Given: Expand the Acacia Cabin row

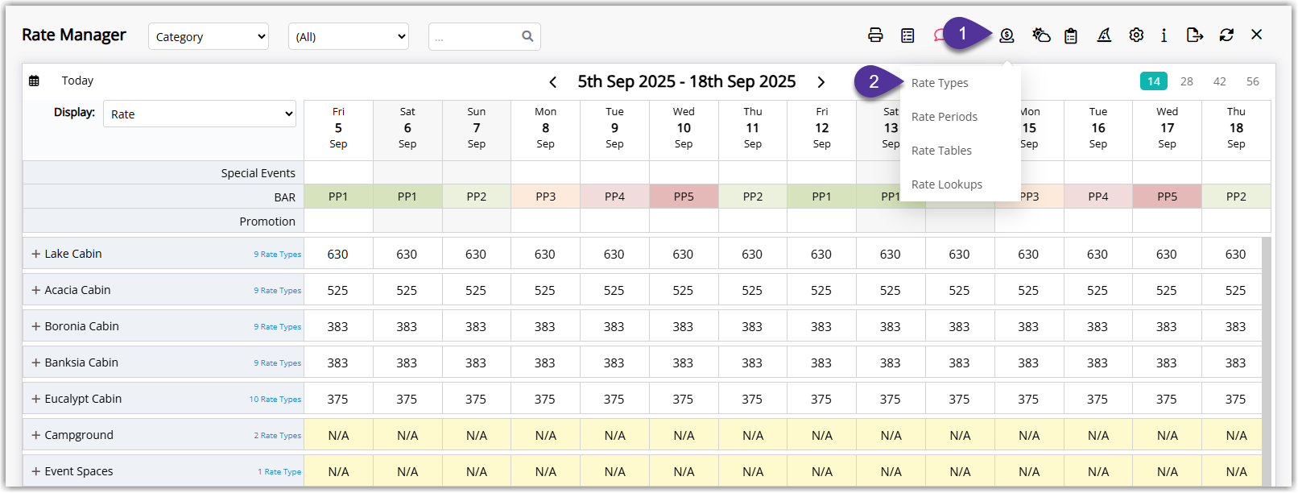Looking at the screenshot, I should point(35,290).
